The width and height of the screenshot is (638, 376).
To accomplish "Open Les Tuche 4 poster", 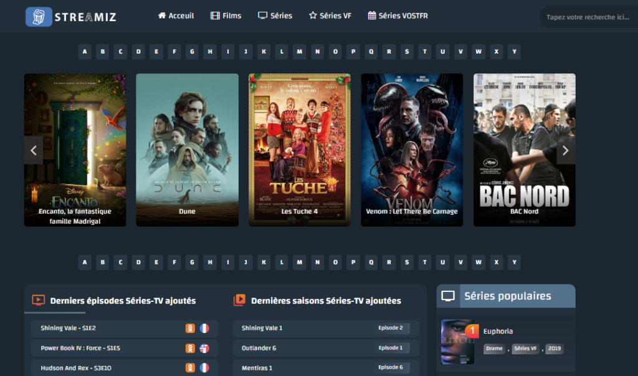I will click(x=300, y=150).
